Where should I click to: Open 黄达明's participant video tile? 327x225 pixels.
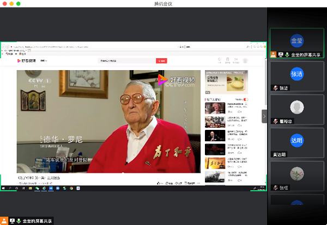click(x=297, y=140)
